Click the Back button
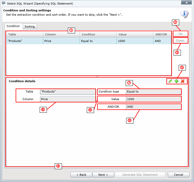Viewport: 194px width, 182px height. click(81, 175)
